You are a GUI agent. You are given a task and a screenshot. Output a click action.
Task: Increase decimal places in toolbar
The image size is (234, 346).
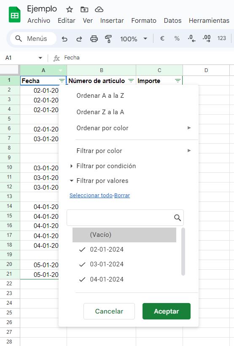207,39
